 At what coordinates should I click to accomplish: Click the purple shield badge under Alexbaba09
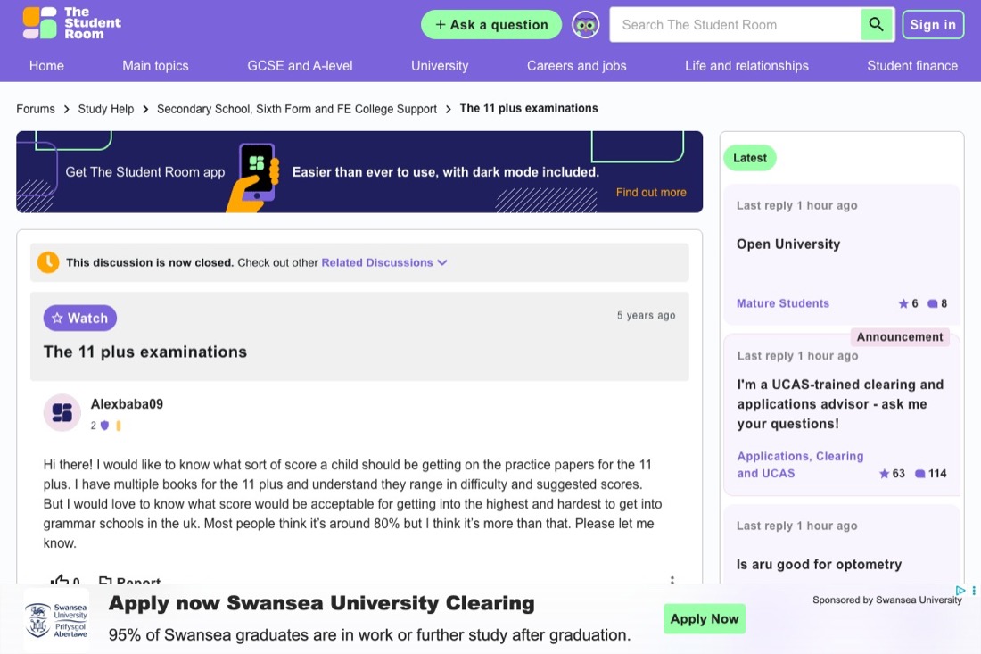104,426
